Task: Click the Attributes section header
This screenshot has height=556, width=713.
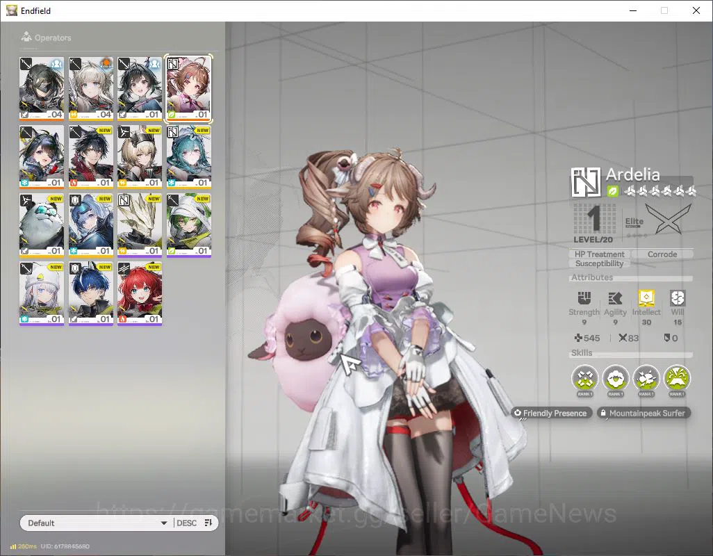Action: point(591,277)
